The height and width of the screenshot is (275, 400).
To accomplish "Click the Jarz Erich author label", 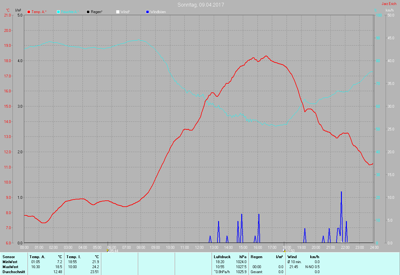I will 389,4.
